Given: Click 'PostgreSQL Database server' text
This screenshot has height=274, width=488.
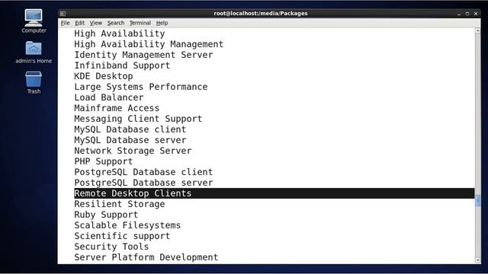Looking at the screenshot, I should point(143,183).
